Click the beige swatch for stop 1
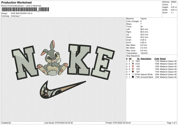Image resolution: width=178 pixels, height=125 pixels. coord(133,61)
